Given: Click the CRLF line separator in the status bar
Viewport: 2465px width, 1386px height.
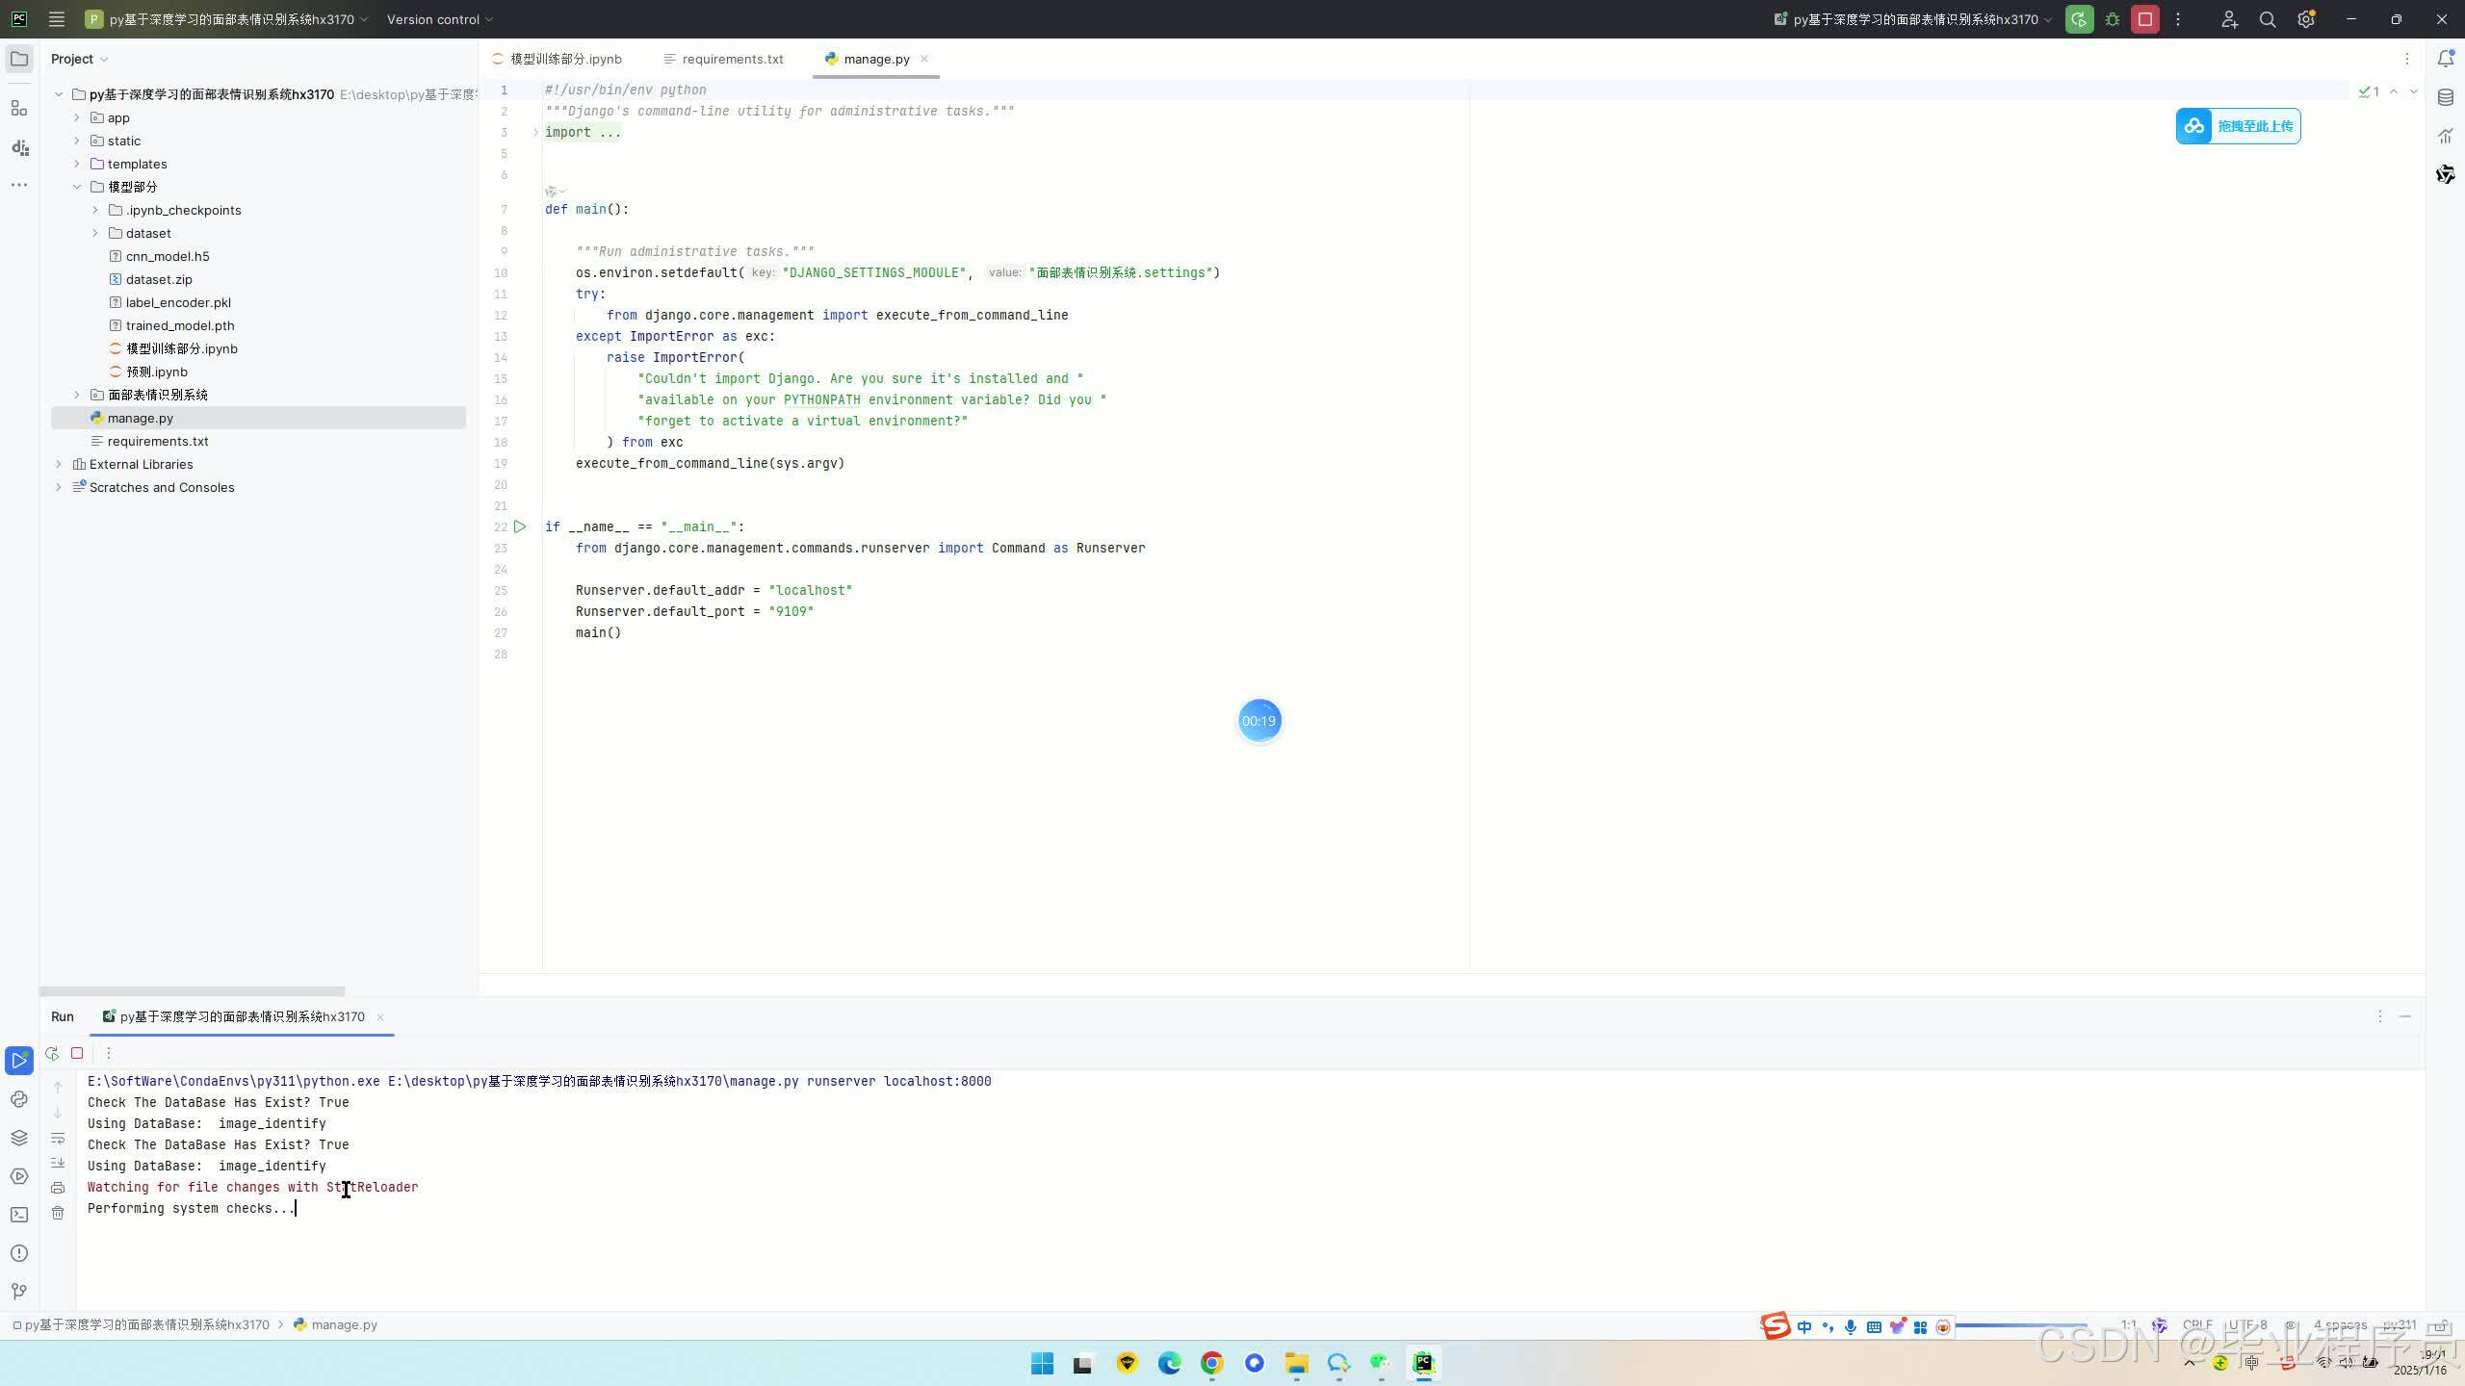Looking at the screenshot, I should (x=2197, y=1324).
